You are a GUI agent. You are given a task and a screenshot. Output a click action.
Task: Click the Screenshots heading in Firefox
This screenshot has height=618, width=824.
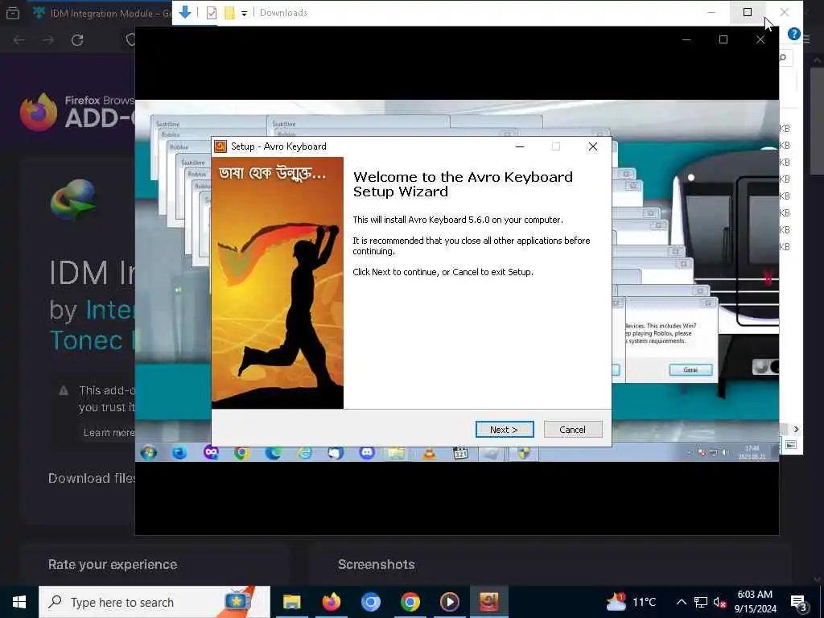pos(377,564)
